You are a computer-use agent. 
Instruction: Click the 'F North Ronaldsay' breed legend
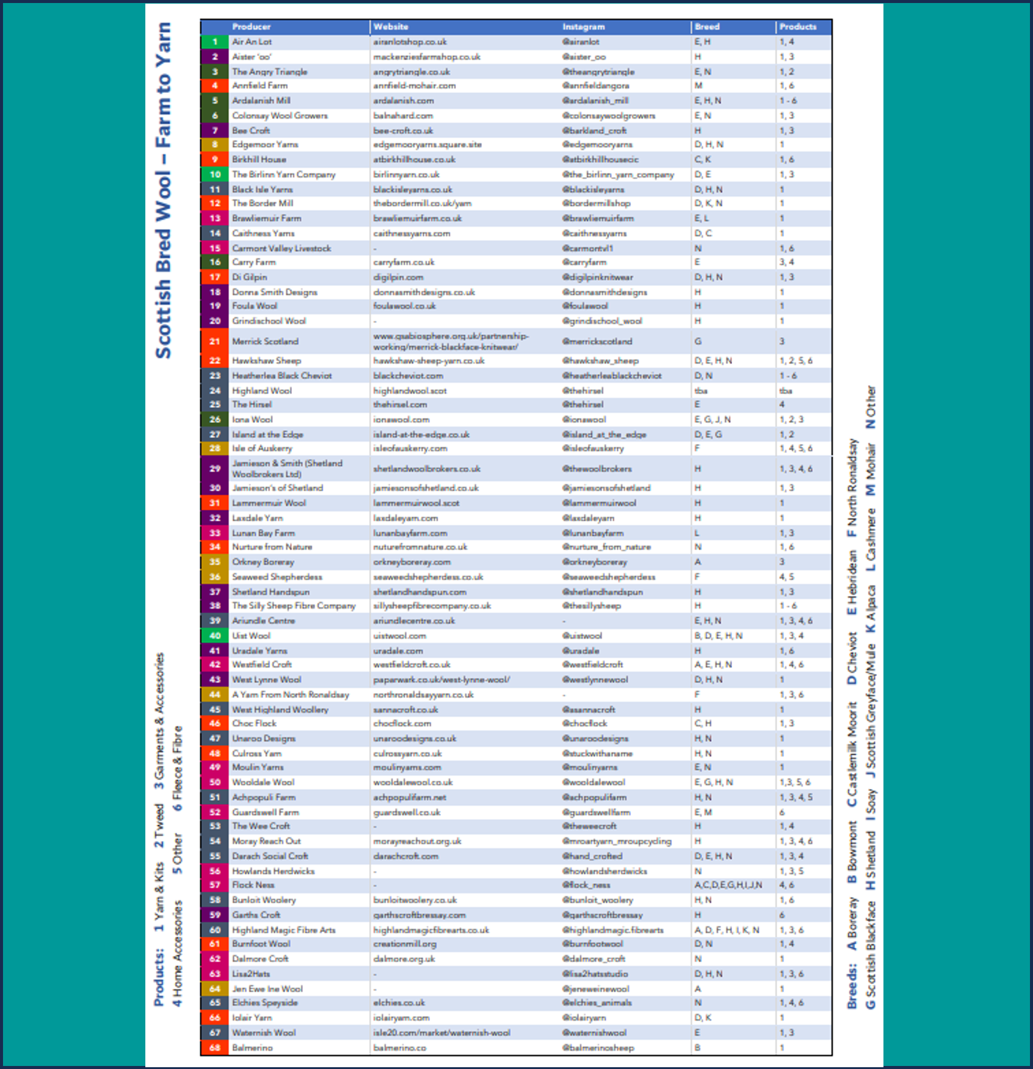(851, 487)
